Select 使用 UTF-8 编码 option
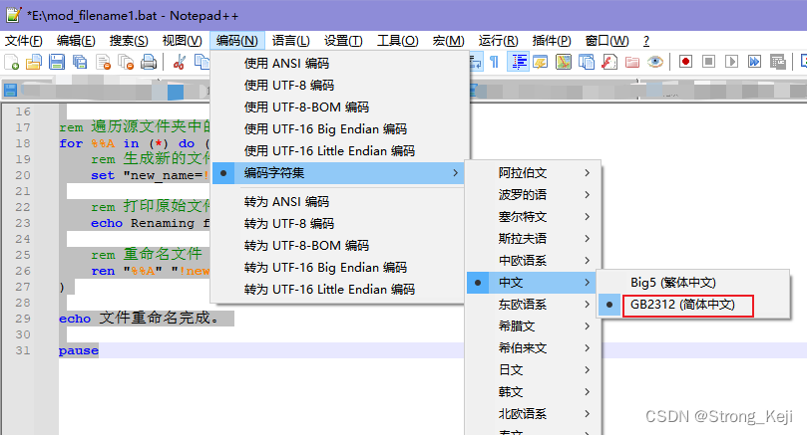 (x=340, y=85)
